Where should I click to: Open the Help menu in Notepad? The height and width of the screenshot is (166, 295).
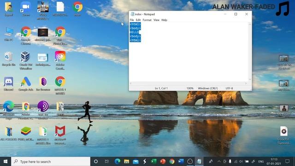pyautogui.click(x=164, y=20)
